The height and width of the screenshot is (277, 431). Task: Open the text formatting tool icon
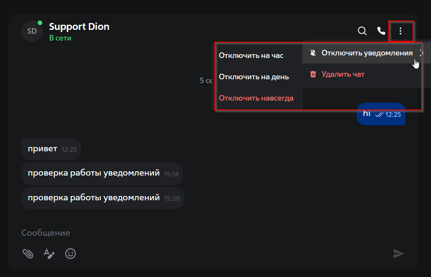pos(49,254)
